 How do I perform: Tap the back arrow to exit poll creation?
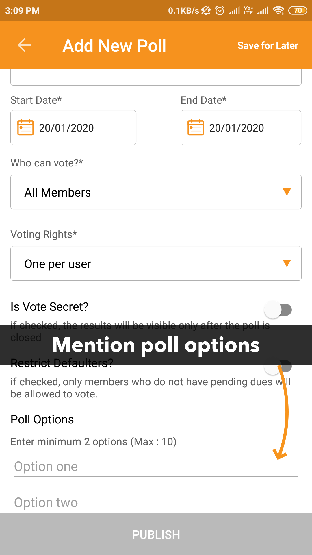click(x=24, y=45)
